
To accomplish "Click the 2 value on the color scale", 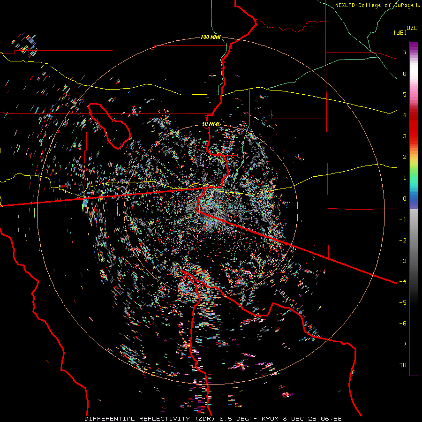I will click(x=405, y=157).
